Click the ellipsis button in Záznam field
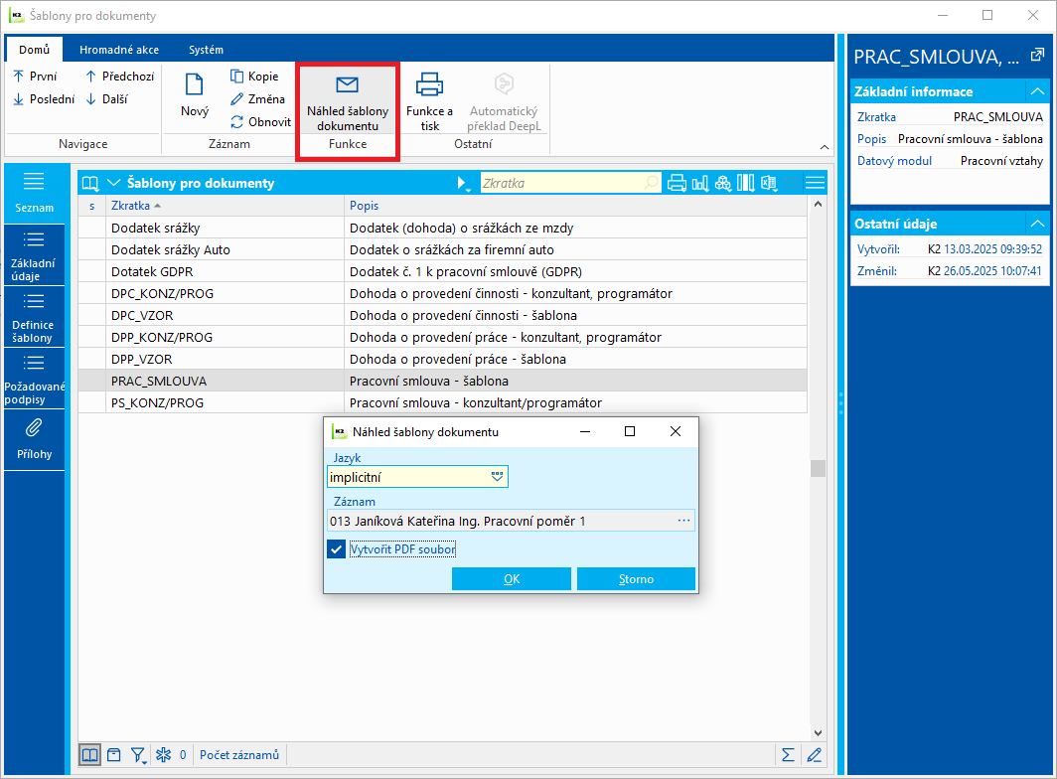This screenshot has height=779, width=1057. click(683, 521)
